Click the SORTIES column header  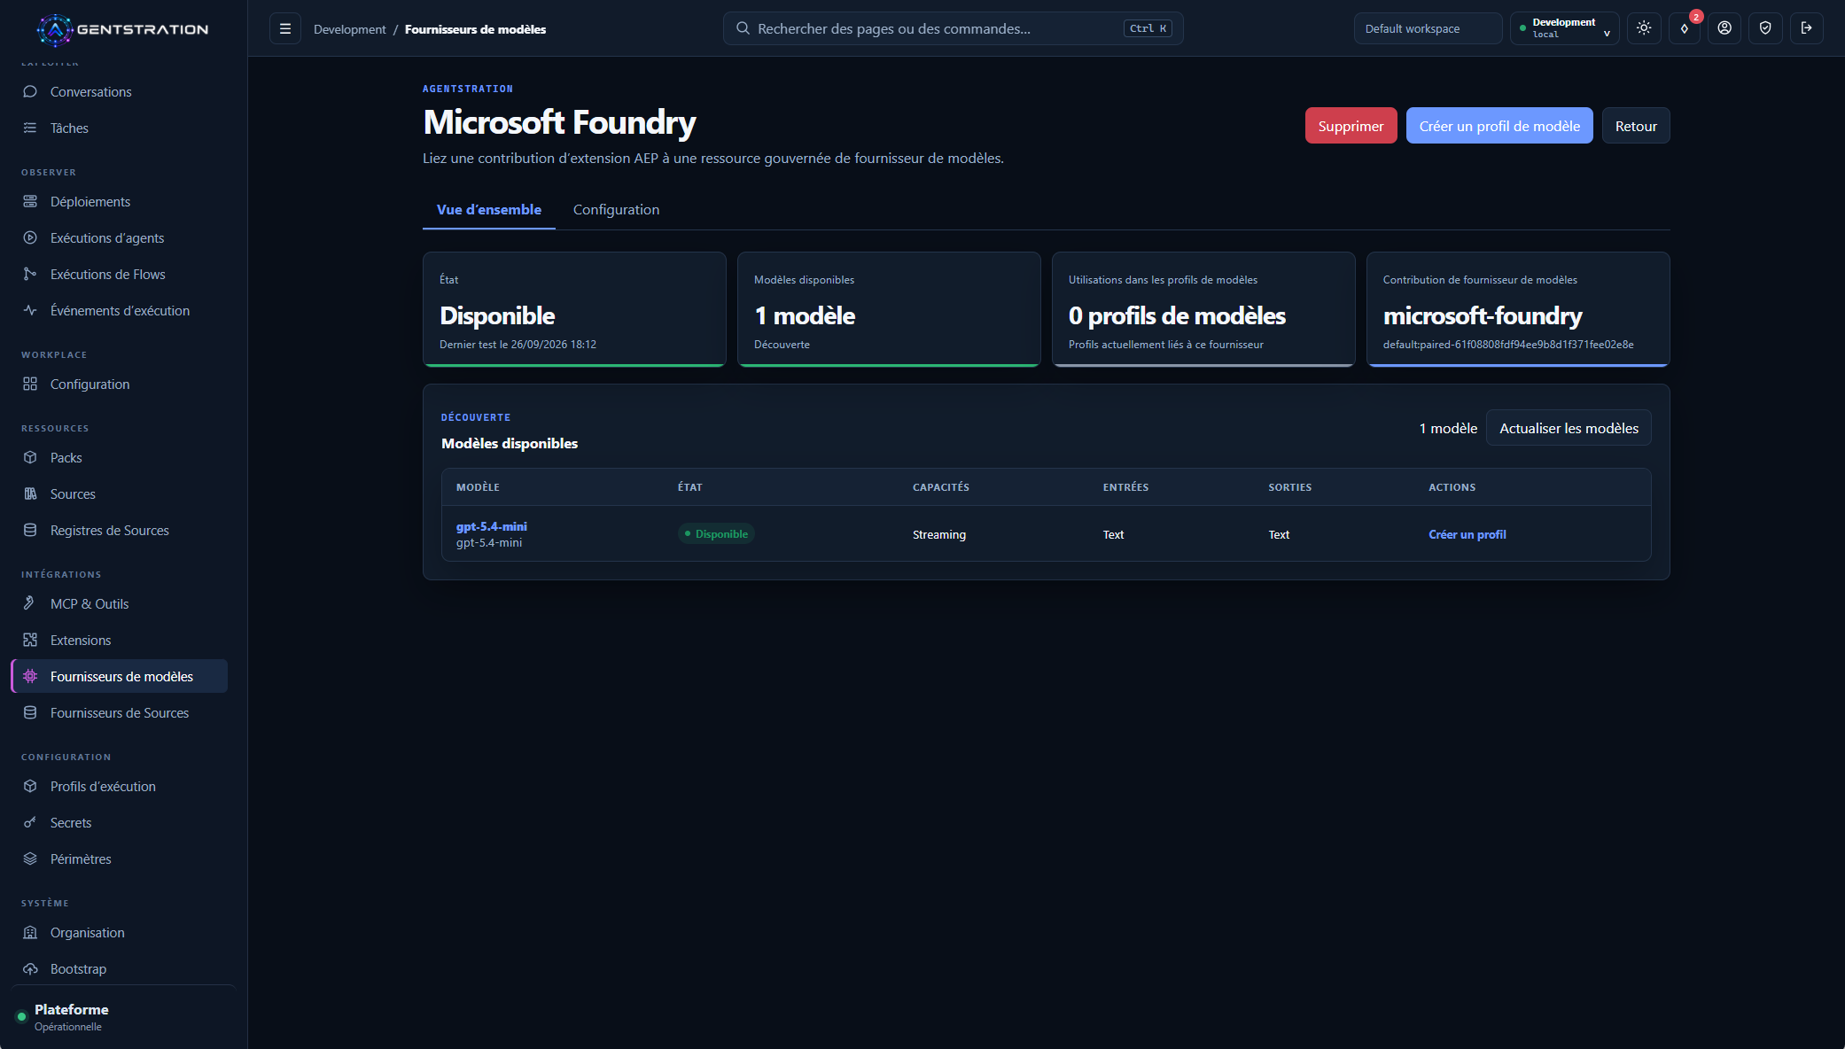(x=1289, y=487)
